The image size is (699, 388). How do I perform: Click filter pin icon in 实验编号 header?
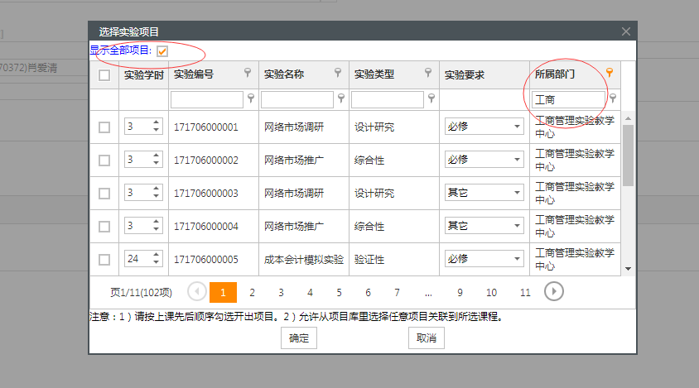pyautogui.click(x=248, y=74)
